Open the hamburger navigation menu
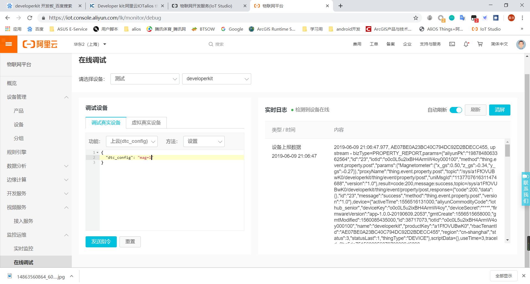The height and width of the screenshot is (284, 530). 9,44
